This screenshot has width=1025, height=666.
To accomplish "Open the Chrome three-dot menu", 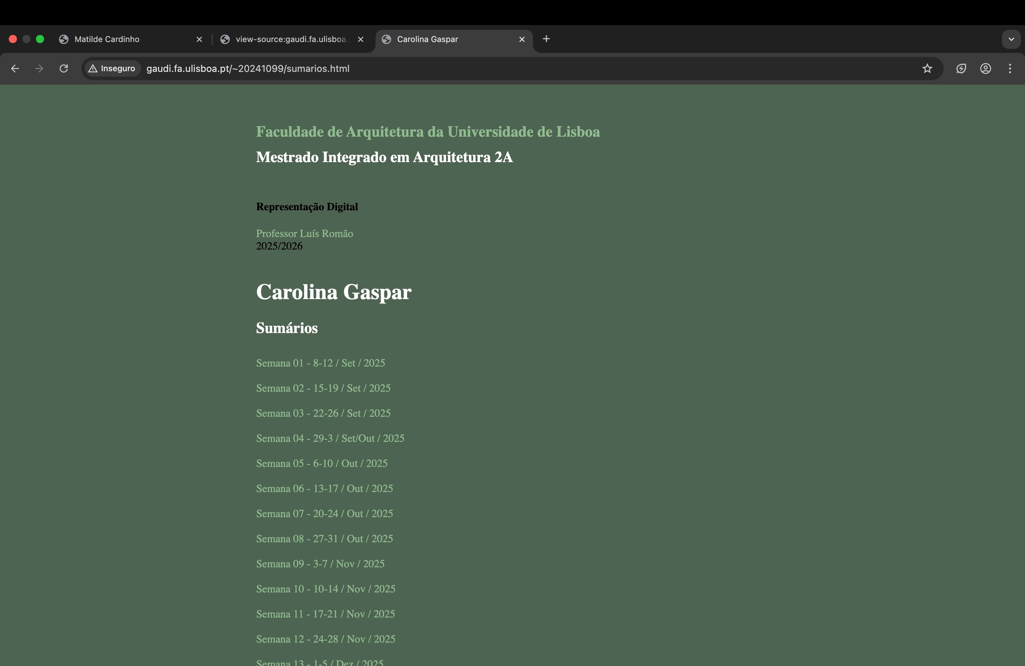I will point(1010,68).
